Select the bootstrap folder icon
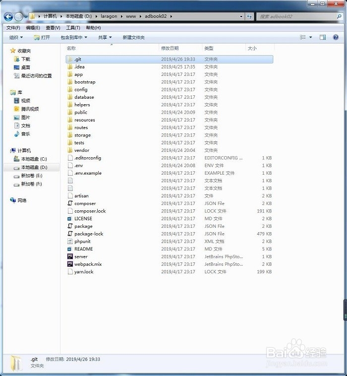The height and width of the screenshot is (376, 347). click(70, 82)
